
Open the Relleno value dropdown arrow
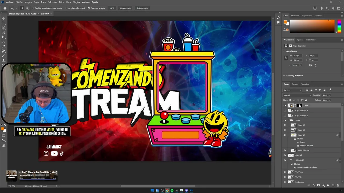point(330,100)
